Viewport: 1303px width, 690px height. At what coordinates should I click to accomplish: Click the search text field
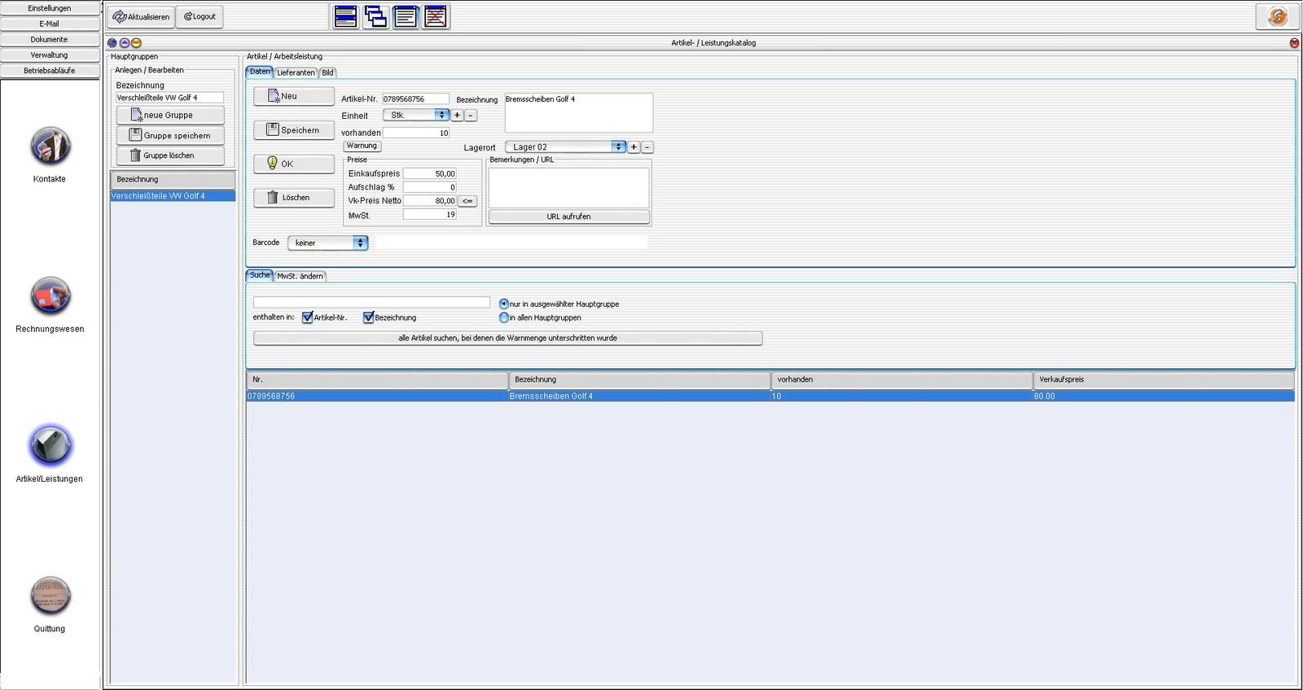coord(371,303)
